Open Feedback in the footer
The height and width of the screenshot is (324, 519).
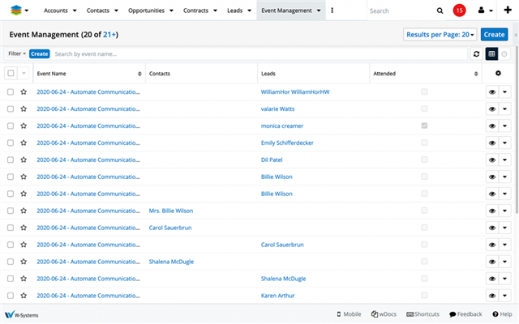(465, 314)
